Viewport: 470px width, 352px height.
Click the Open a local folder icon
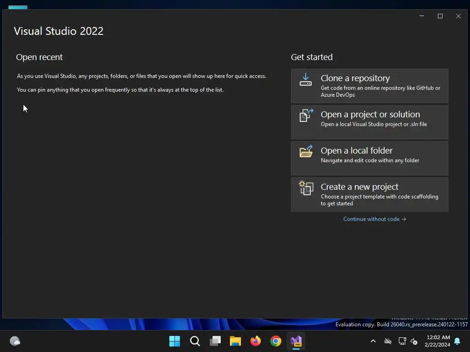click(306, 151)
